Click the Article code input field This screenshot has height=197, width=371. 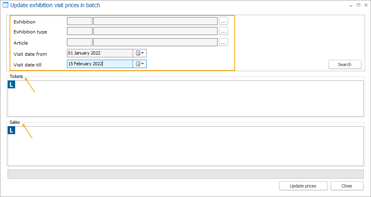[80, 42]
